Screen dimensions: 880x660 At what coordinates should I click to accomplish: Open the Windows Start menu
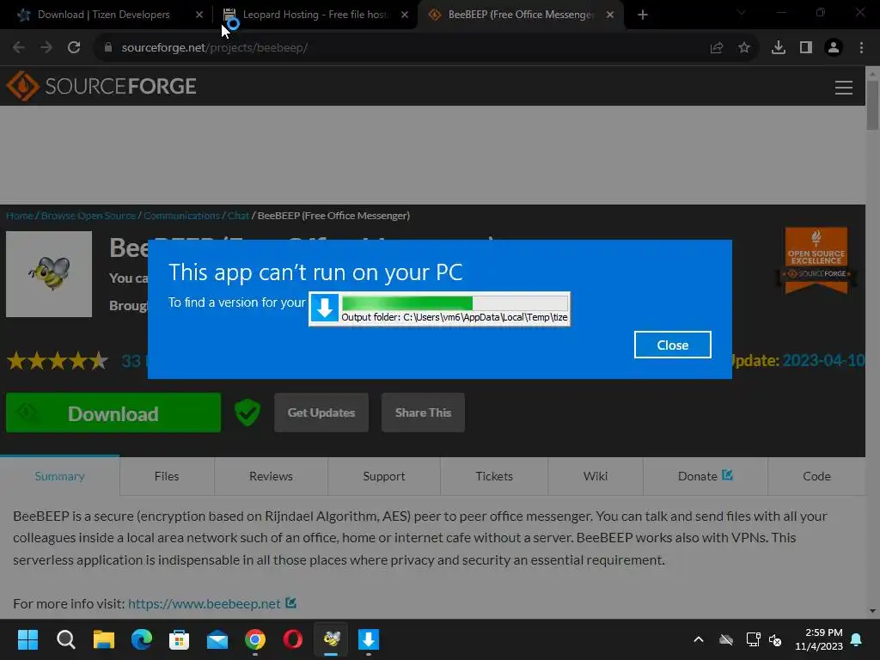[27, 639]
